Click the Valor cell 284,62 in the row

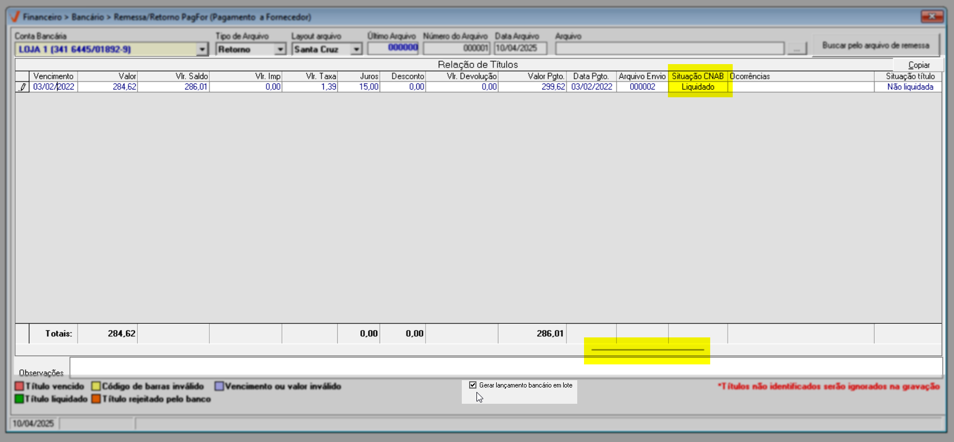click(x=108, y=87)
